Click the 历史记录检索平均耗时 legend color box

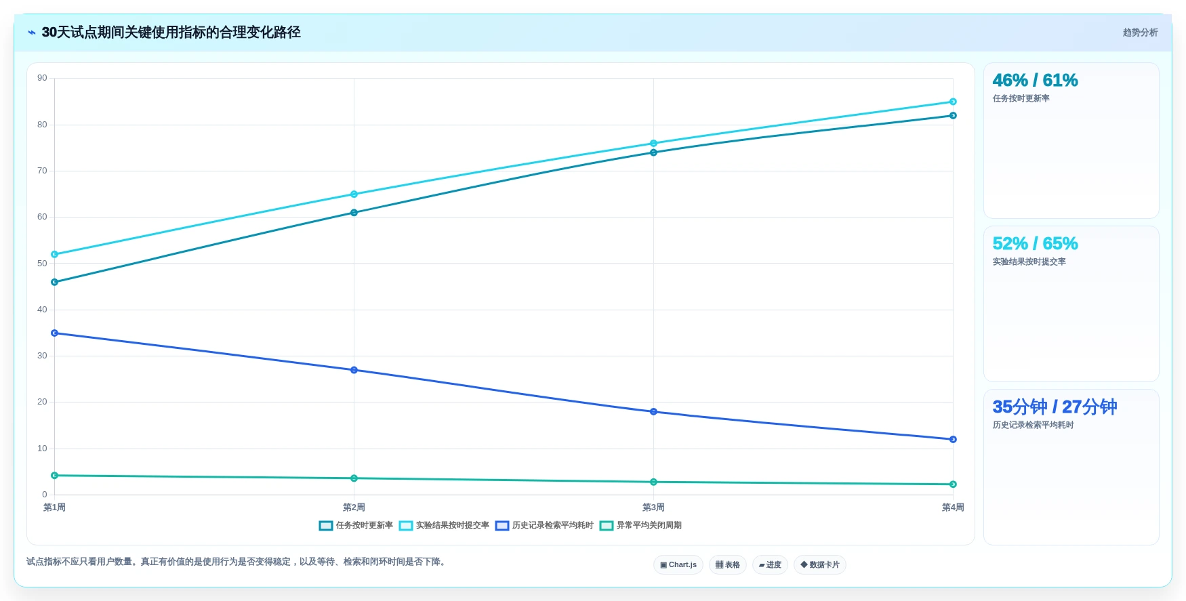(x=502, y=526)
